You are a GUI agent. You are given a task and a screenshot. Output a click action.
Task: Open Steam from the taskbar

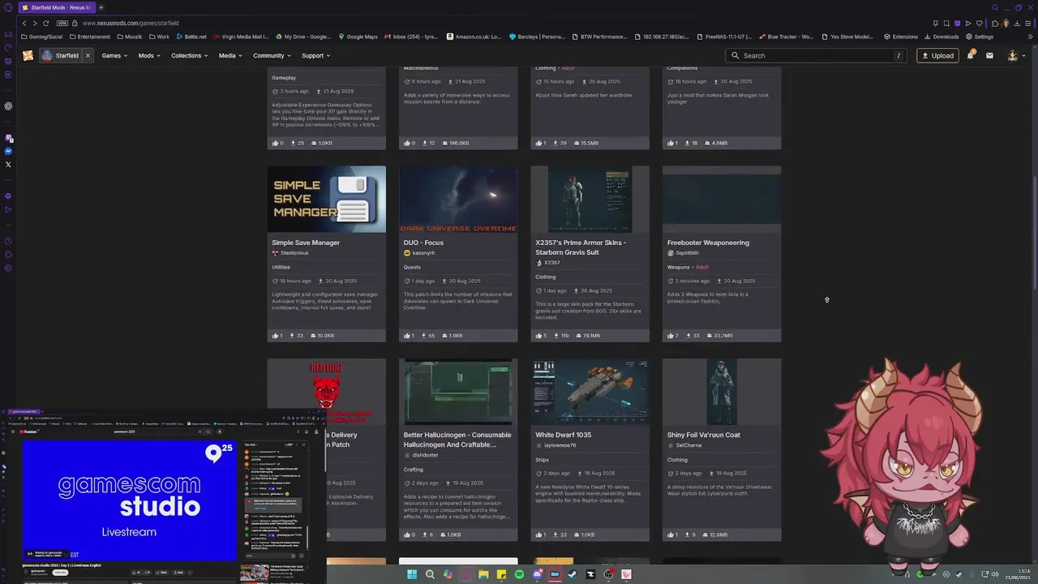(x=573, y=574)
